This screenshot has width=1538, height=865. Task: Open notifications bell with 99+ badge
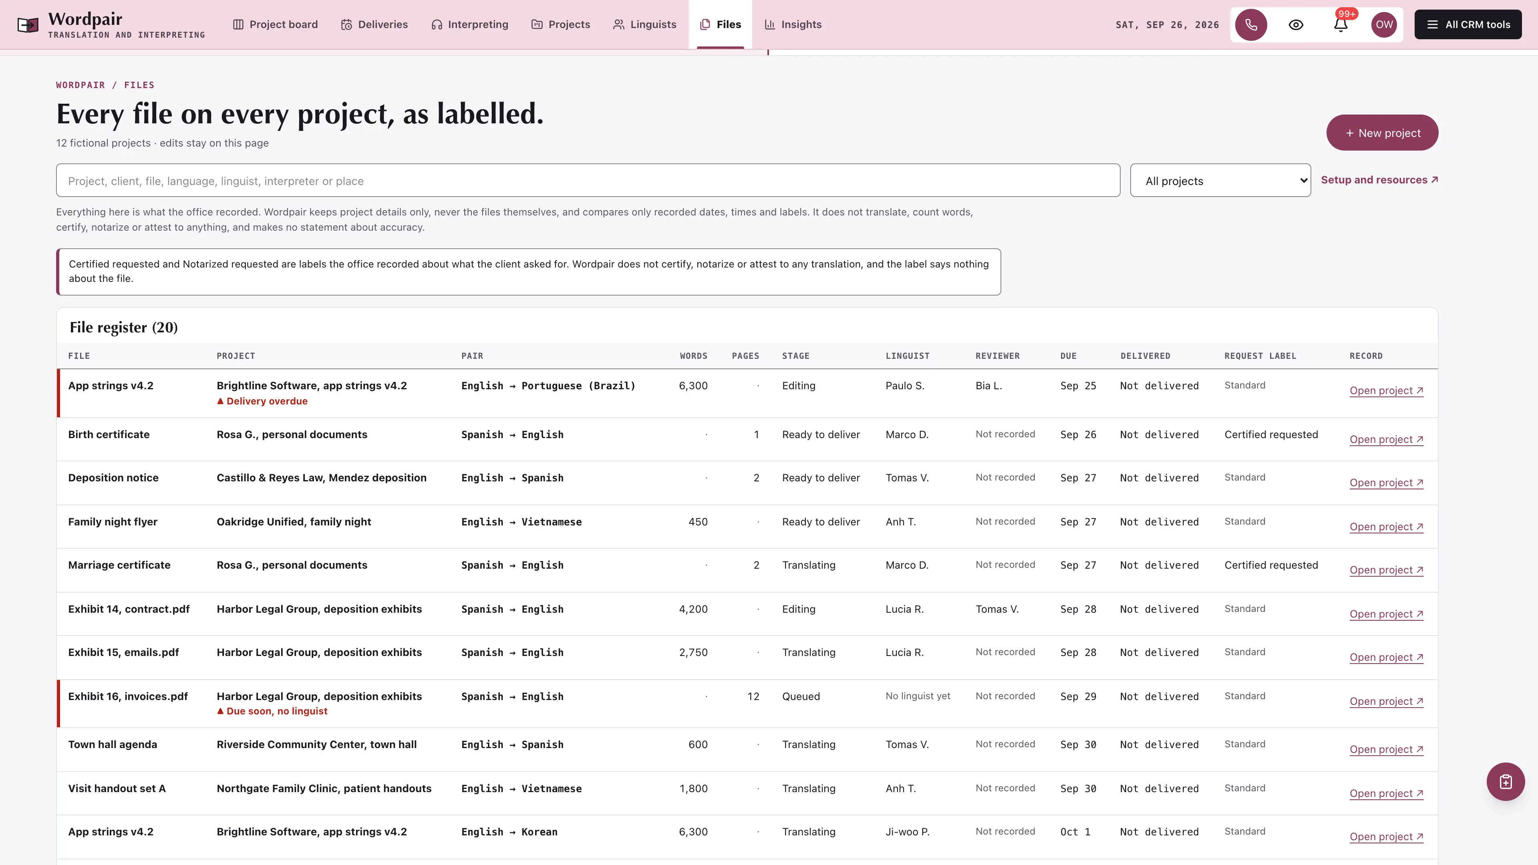[x=1341, y=24]
